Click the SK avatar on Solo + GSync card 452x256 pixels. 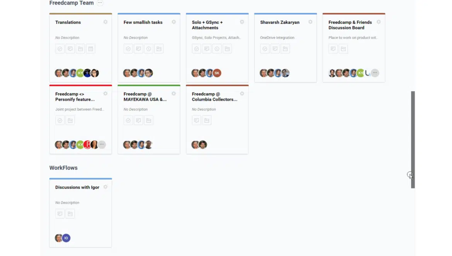pos(217,73)
